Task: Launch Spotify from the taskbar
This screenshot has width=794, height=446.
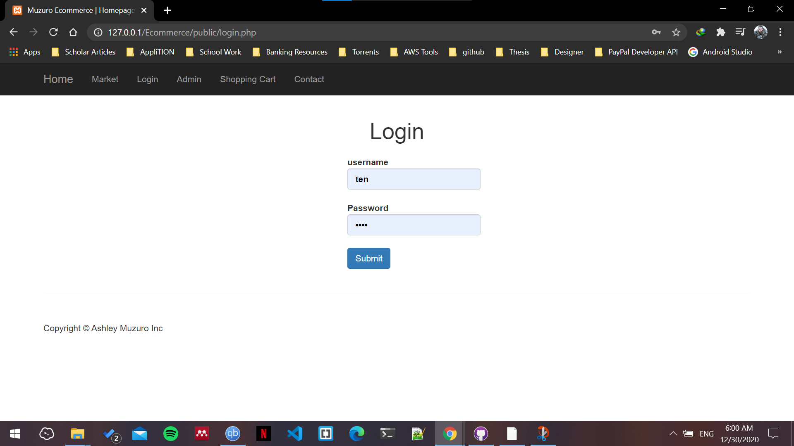Action: click(x=171, y=434)
